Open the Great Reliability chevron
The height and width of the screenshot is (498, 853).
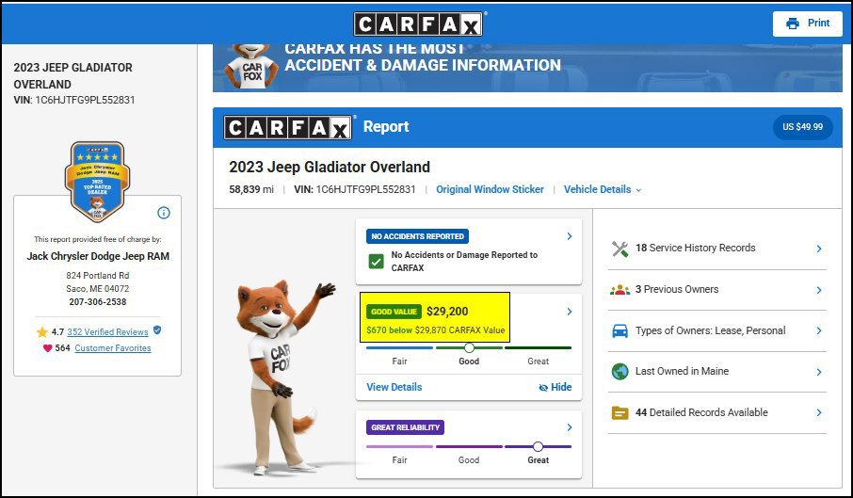pyautogui.click(x=570, y=427)
